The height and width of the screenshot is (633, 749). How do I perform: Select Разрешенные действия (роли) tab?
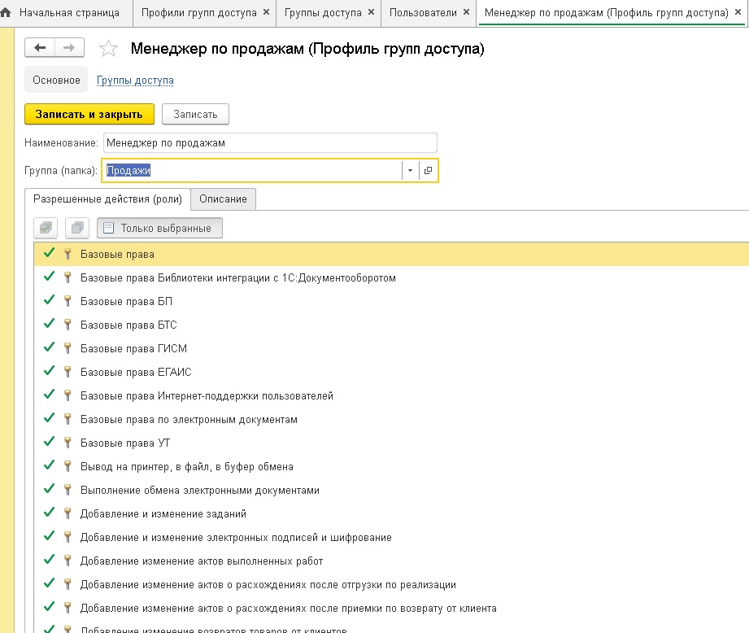click(x=107, y=199)
